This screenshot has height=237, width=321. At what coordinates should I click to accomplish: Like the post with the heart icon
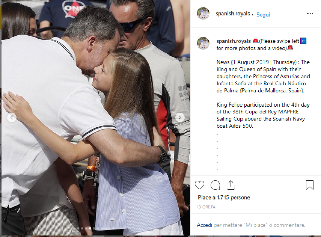[200, 185]
